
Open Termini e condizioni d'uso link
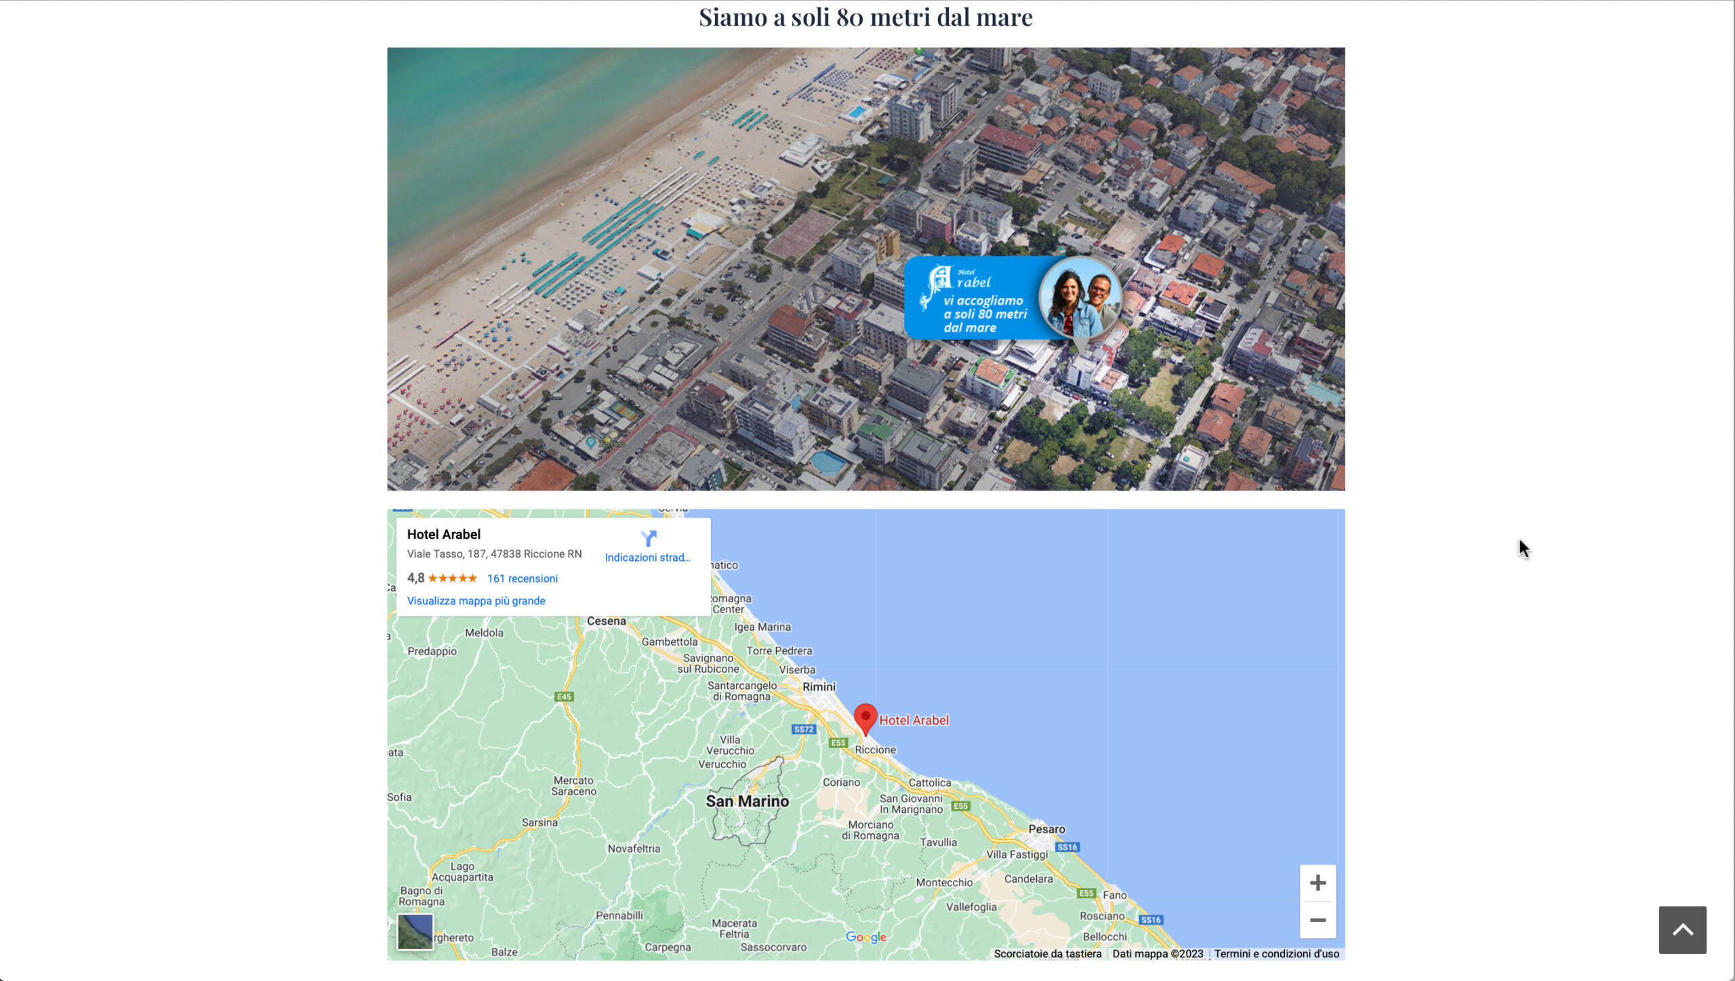(x=1276, y=953)
